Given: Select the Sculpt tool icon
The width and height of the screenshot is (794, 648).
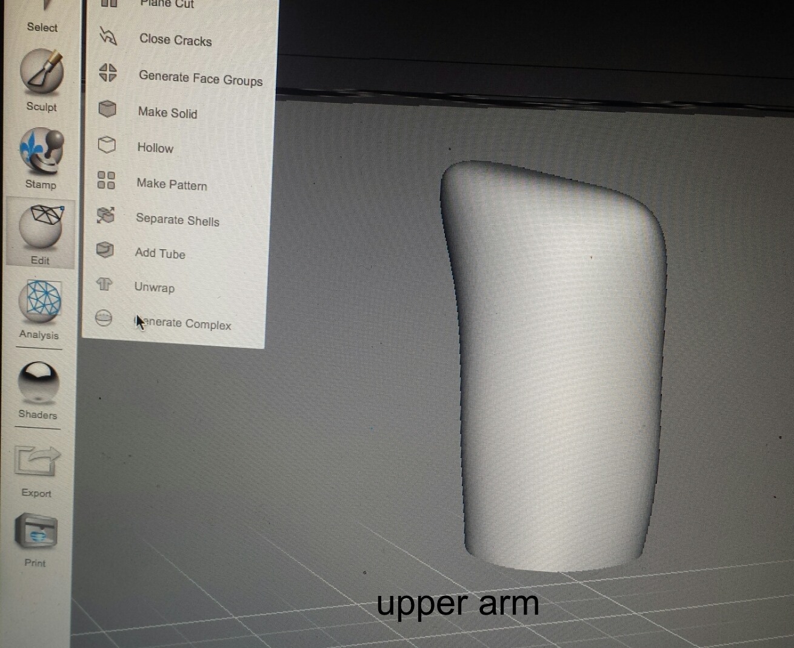Looking at the screenshot, I should coord(42,72).
